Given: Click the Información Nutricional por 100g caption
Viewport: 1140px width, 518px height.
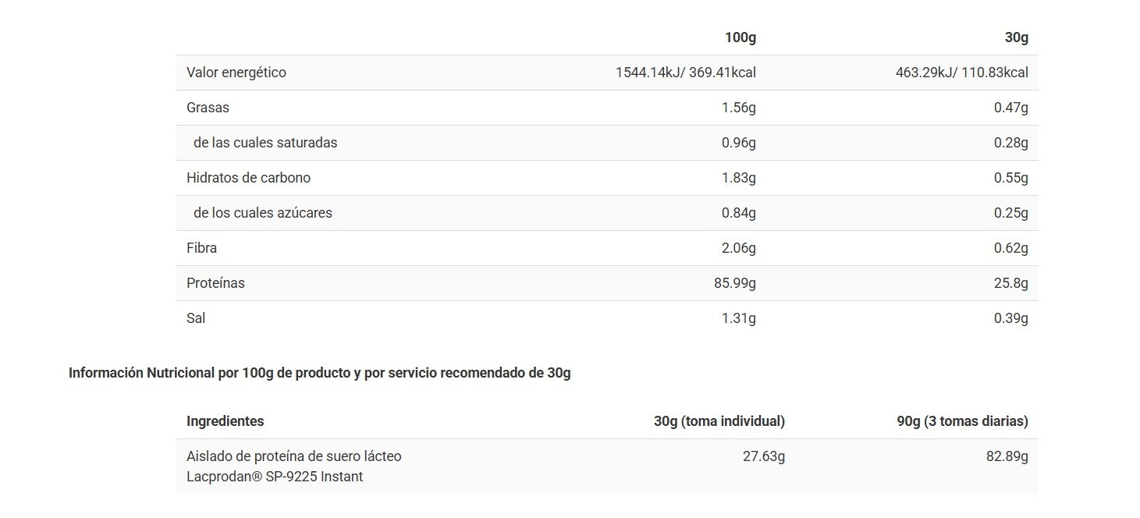Looking at the screenshot, I should [x=319, y=373].
